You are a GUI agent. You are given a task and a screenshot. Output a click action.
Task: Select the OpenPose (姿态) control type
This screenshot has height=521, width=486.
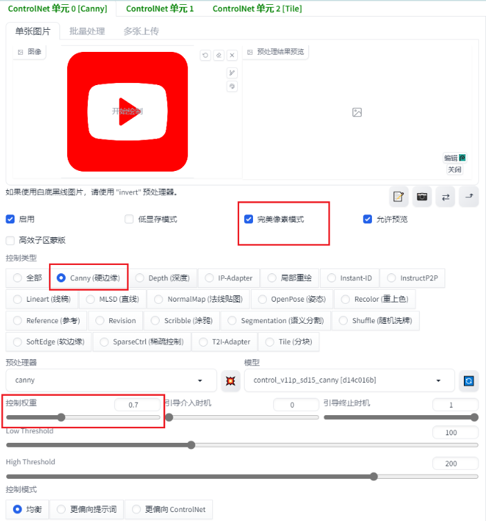point(292,300)
